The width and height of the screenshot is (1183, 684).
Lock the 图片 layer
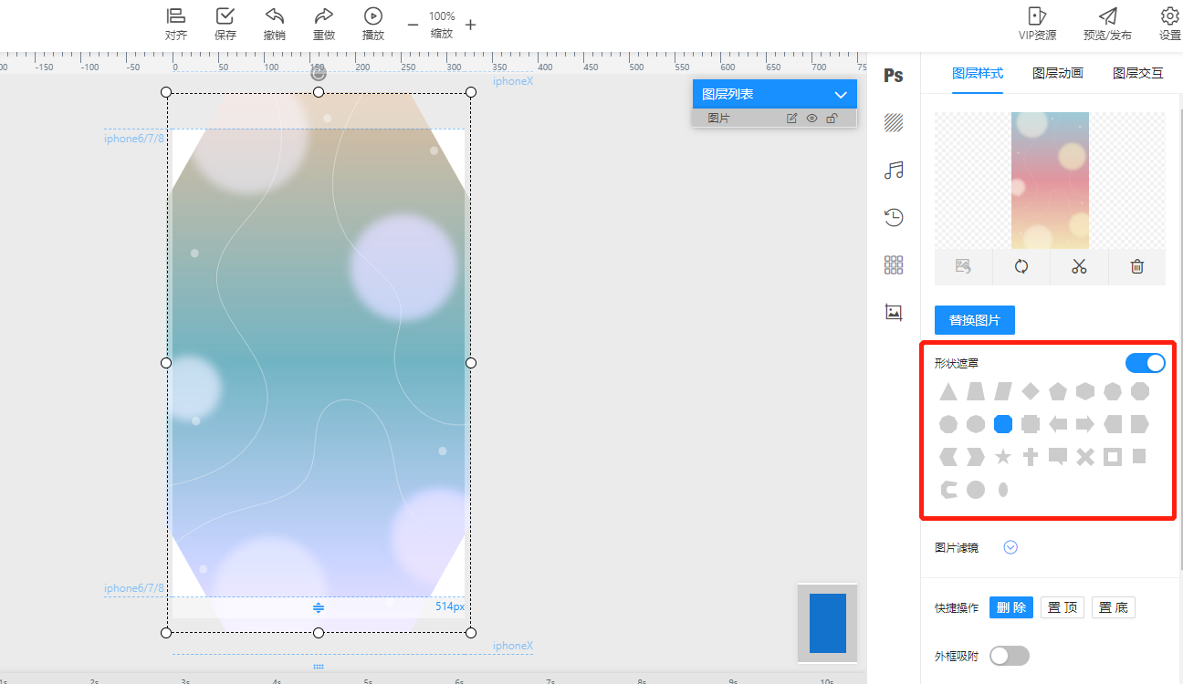coord(832,119)
